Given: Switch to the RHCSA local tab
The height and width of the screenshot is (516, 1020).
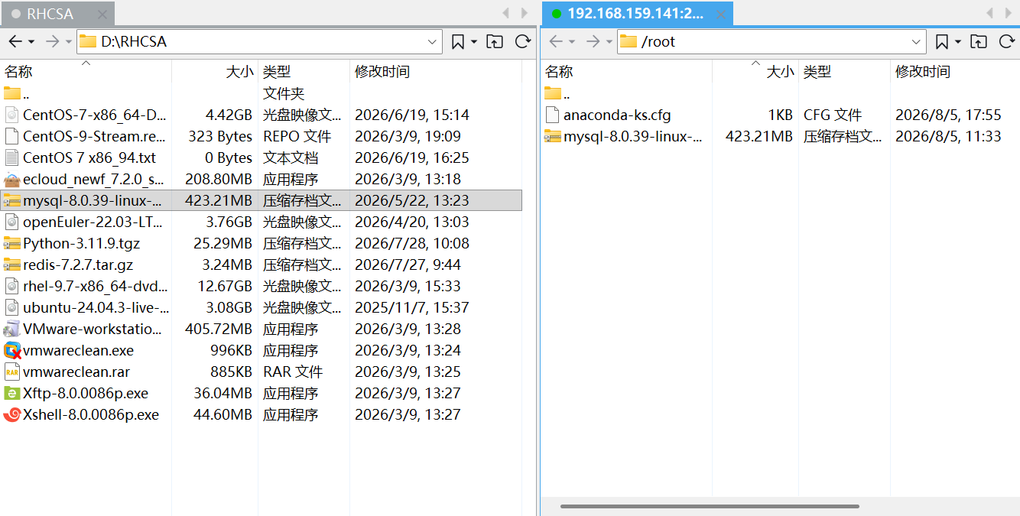Looking at the screenshot, I should 57,14.
